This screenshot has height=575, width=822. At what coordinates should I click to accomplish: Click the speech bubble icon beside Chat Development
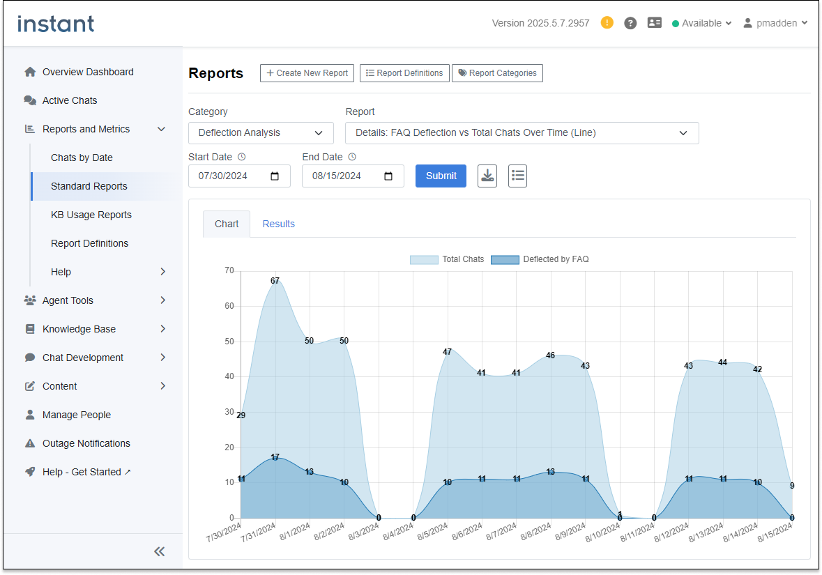tap(30, 358)
